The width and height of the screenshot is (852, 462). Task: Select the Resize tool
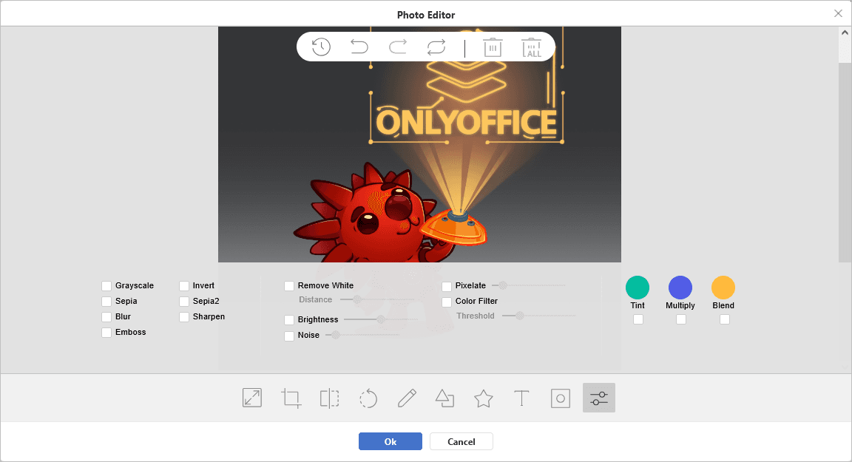tap(252, 398)
